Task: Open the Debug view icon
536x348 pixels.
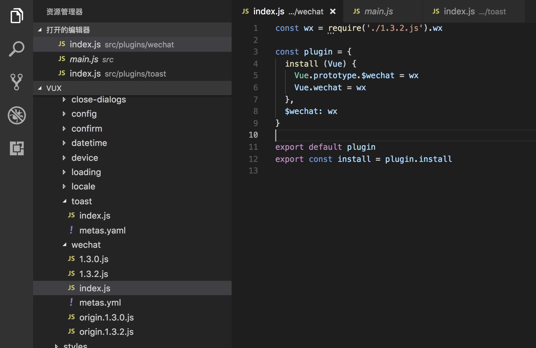Action: click(x=17, y=115)
